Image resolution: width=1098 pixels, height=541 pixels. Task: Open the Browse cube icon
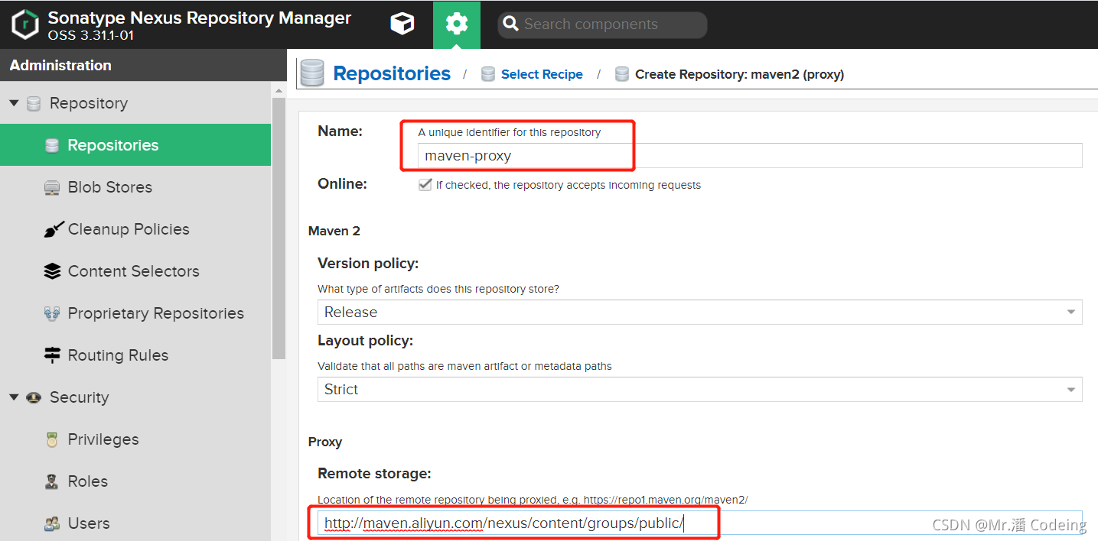click(x=402, y=24)
